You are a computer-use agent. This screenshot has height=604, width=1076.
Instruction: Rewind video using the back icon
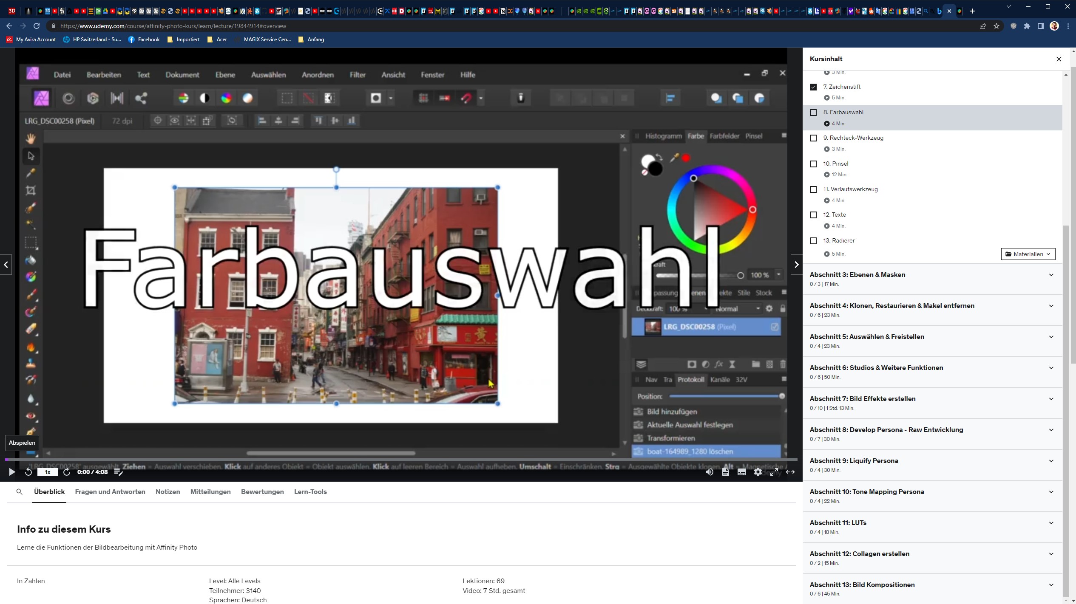tap(28, 472)
